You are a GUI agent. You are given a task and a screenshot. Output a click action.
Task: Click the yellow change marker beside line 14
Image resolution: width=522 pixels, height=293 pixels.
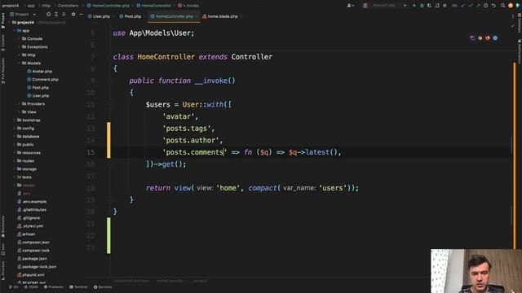click(108, 140)
